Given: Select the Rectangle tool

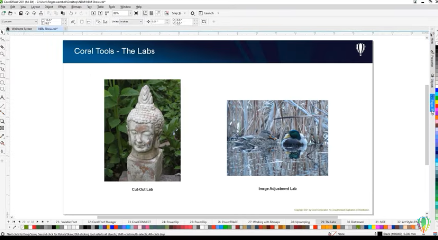Looking at the screenshot, I should (2, 76).
